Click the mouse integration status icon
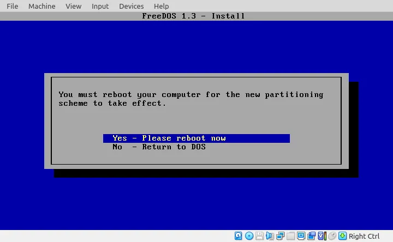393x242 pixels. [332, 236]
